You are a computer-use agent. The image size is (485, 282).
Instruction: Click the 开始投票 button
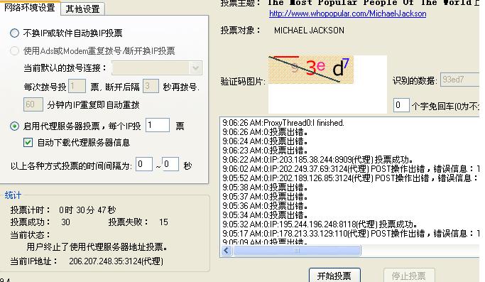pos(334,275)
